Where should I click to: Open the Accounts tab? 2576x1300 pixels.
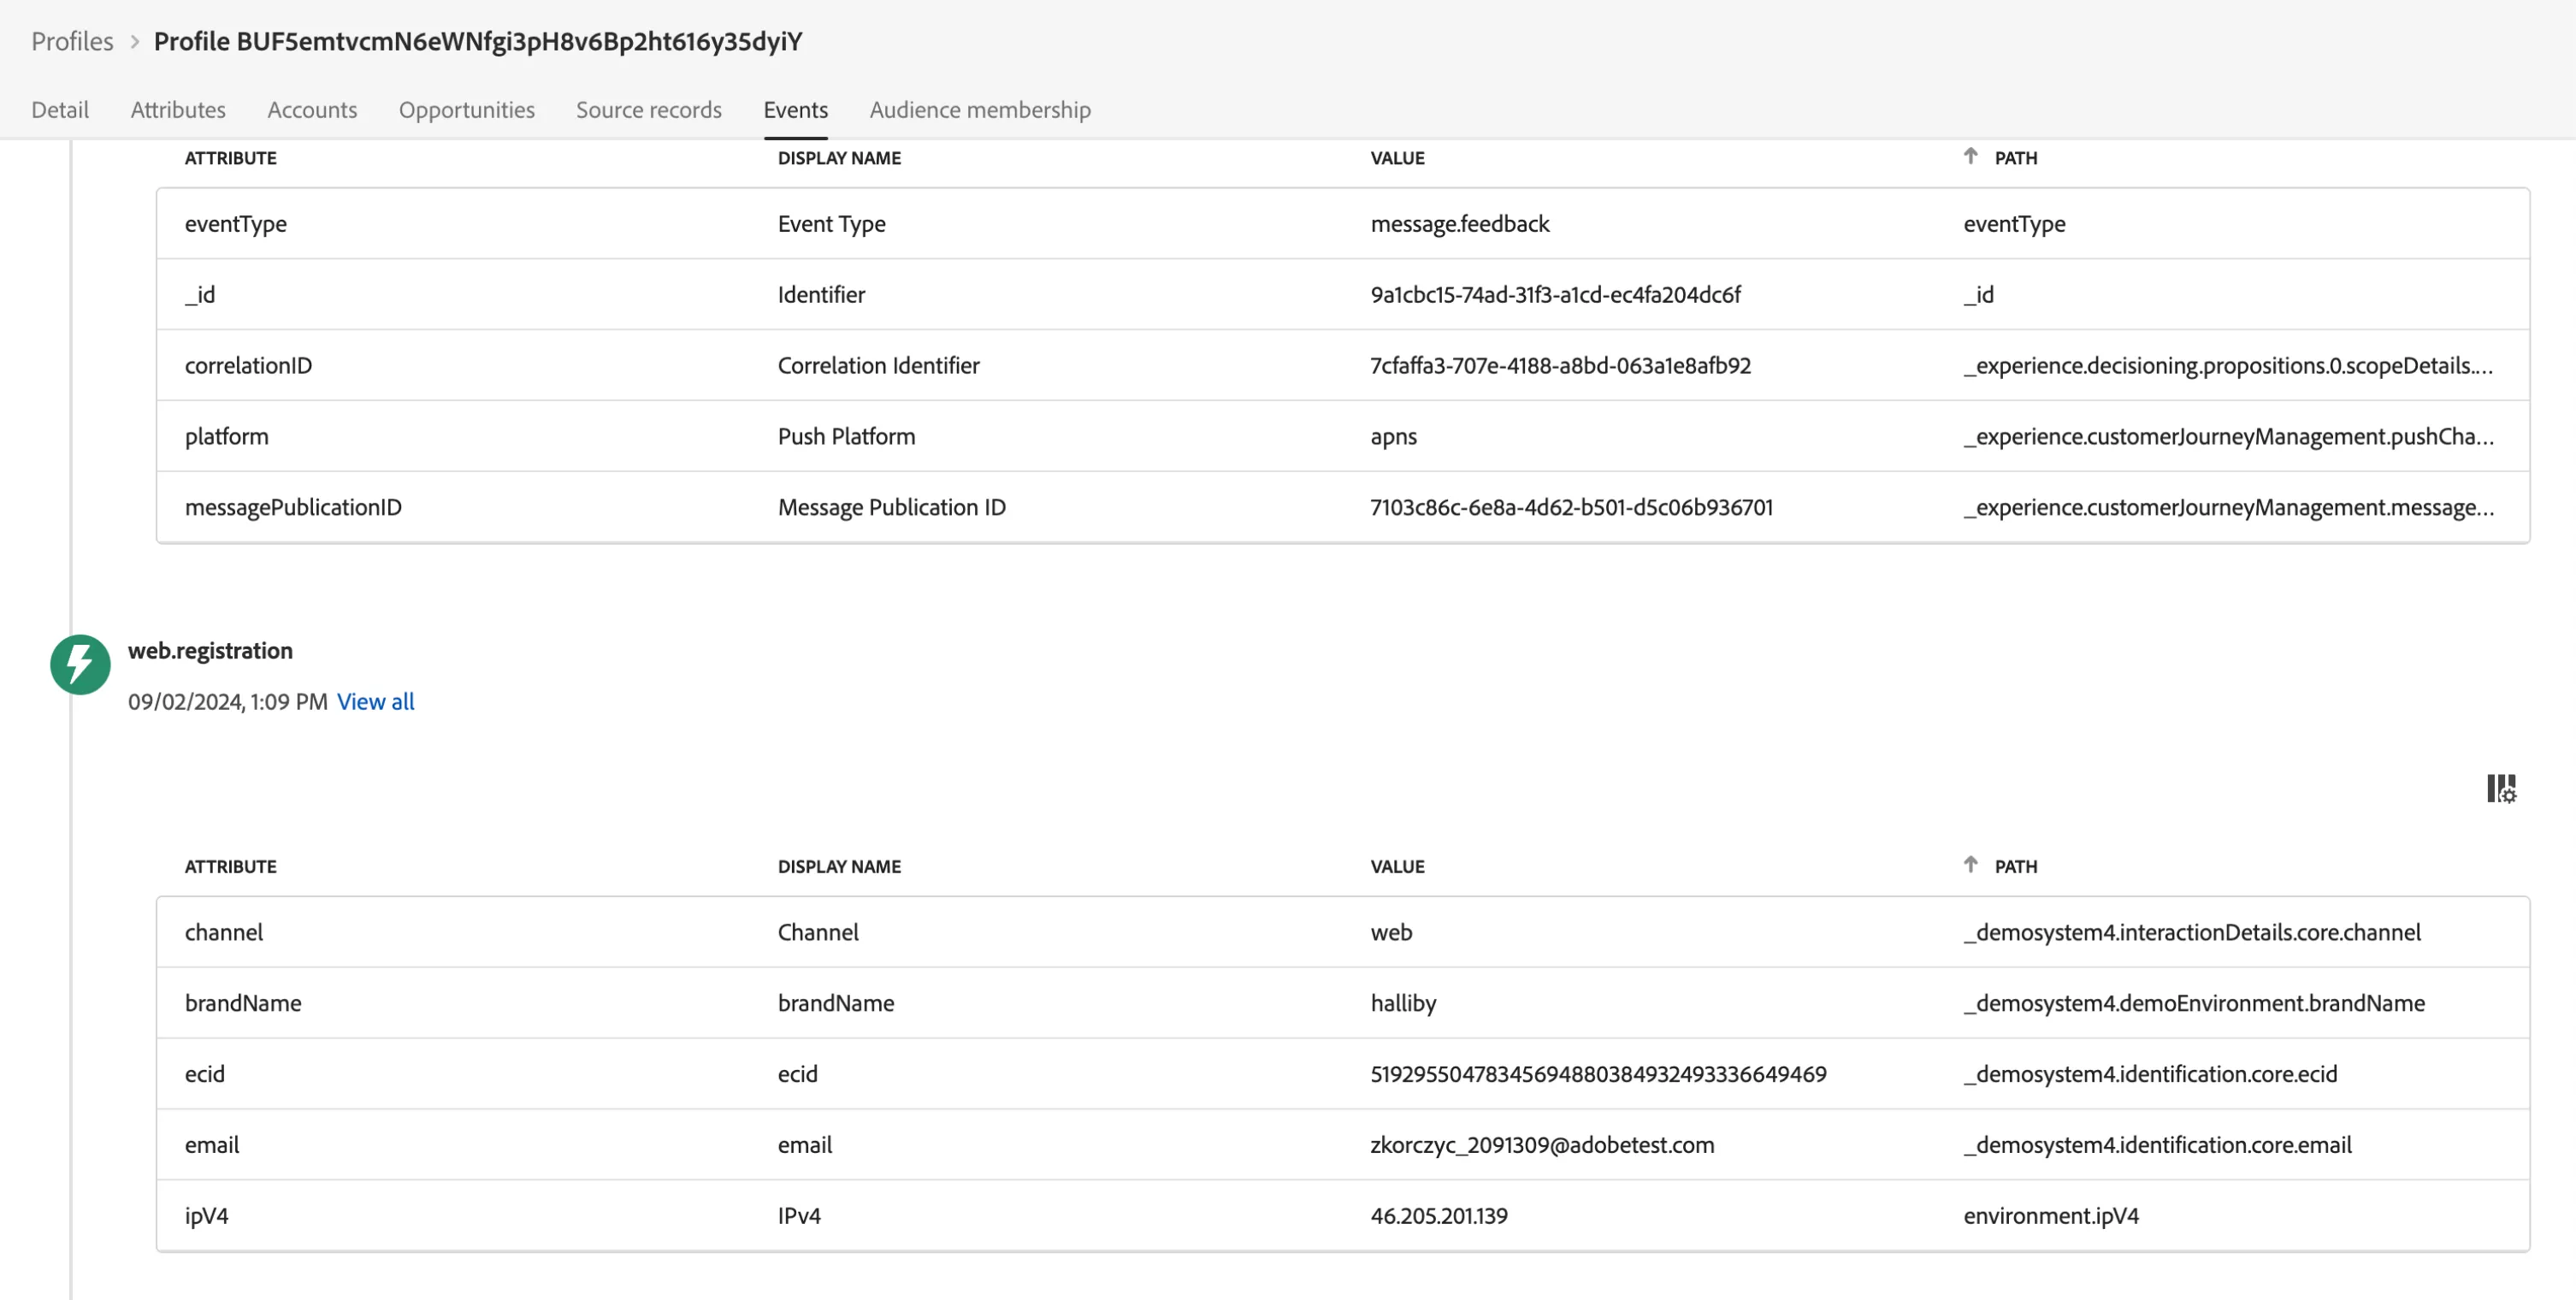312,110
